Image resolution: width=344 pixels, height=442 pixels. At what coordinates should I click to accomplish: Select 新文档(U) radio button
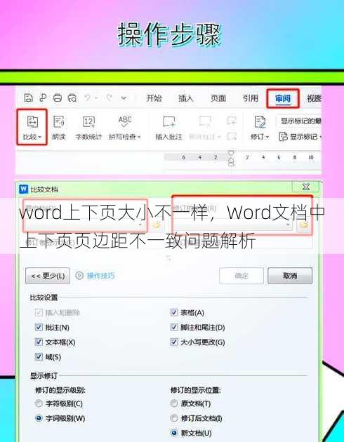174,433
